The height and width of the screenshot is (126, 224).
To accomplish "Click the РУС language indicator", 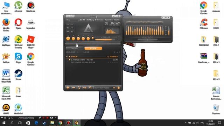I will [202, 123].
